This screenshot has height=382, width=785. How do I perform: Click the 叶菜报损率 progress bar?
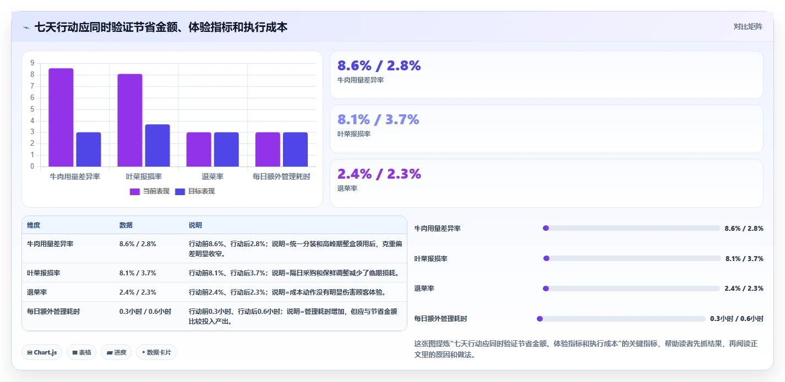632,258
